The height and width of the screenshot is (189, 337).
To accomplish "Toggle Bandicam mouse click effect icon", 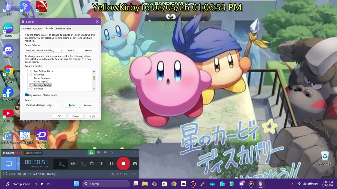I will pos(92,164).
